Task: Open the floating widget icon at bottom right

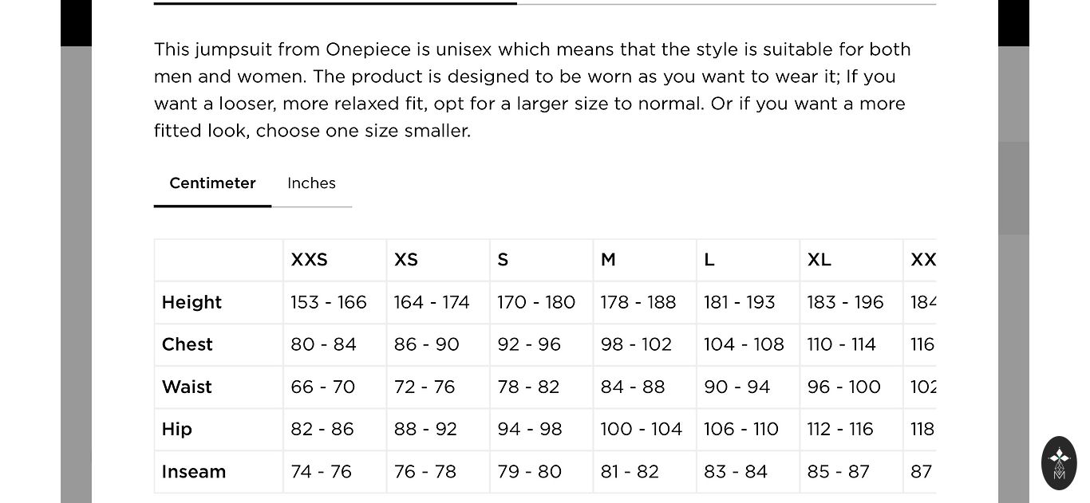Action: tap(1059, 462)
